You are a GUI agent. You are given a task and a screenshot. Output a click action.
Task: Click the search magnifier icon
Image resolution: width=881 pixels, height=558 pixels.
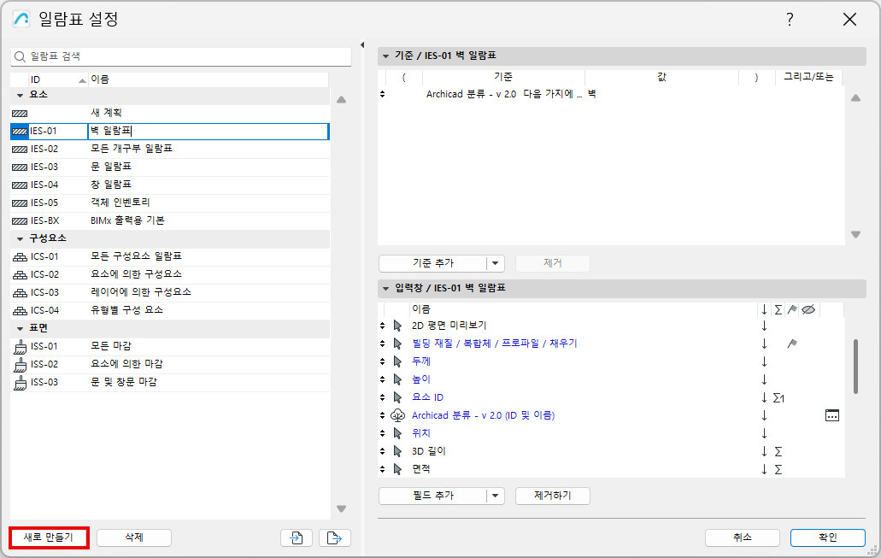[x=20, y=56]
